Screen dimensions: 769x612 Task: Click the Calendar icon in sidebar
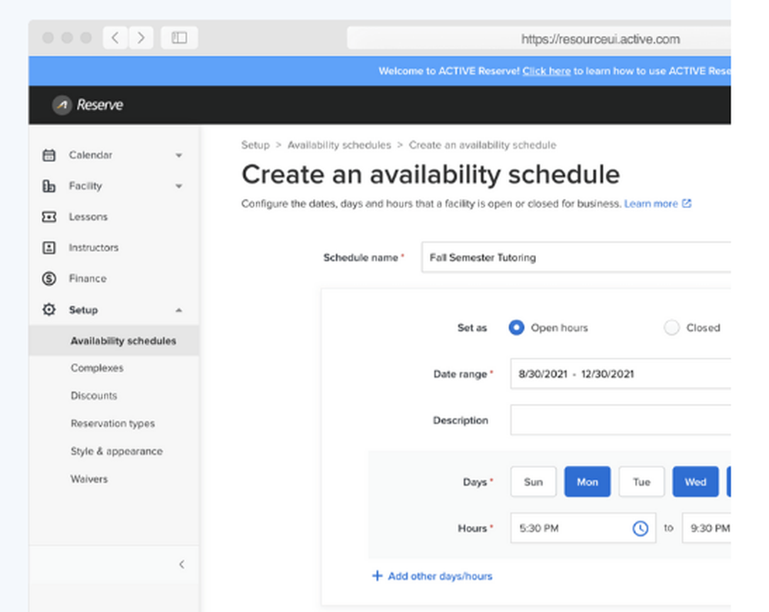click(x=49, y=155)
